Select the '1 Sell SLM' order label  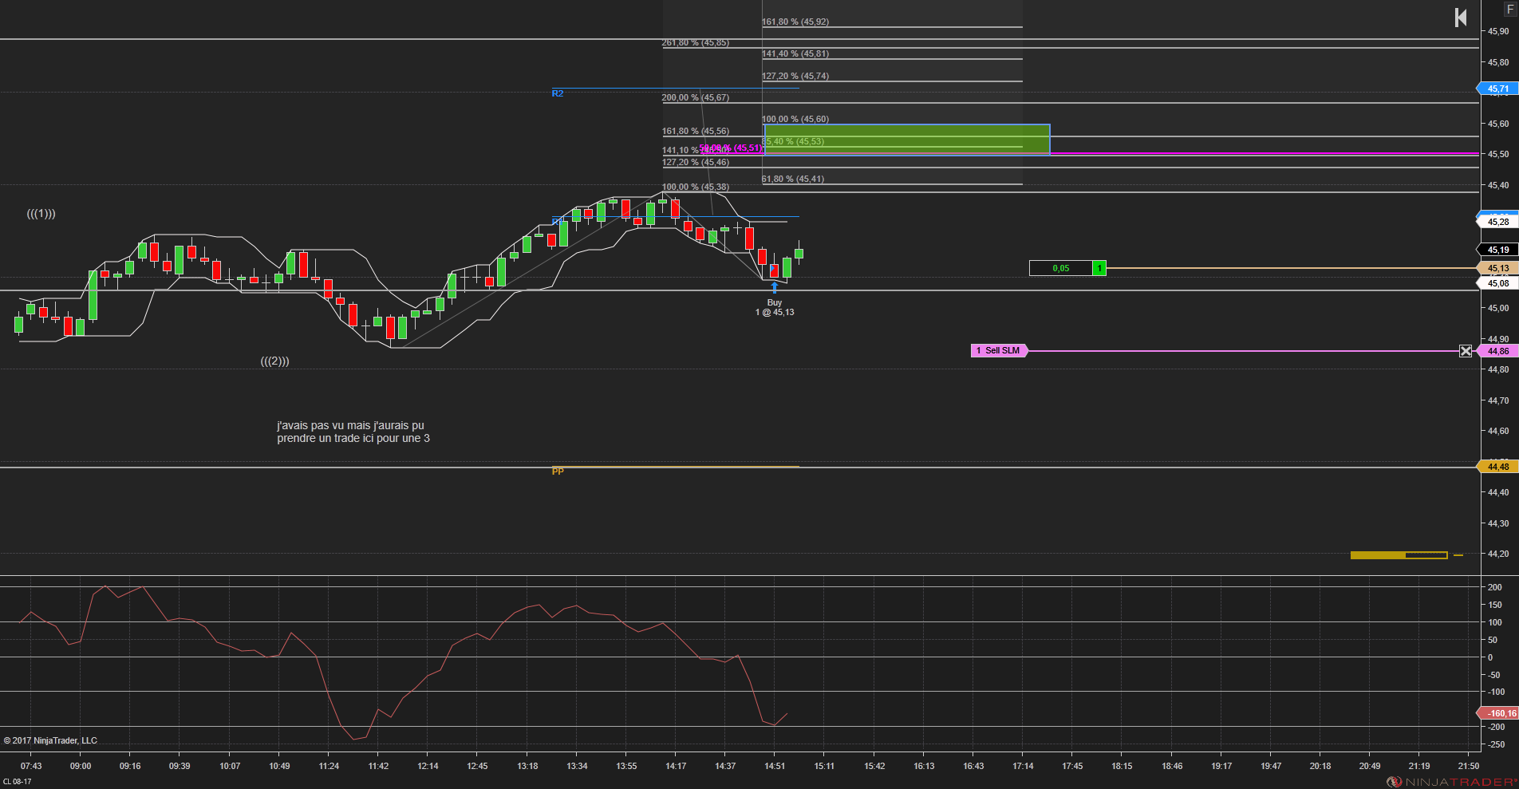999,350
